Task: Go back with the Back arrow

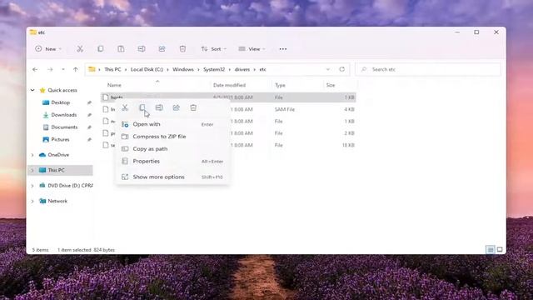Action: pyautogui.click(x=35, y=69)
